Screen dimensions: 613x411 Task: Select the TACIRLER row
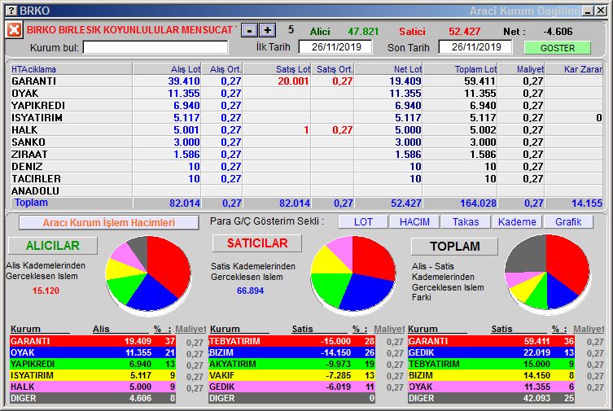point(306,178)
